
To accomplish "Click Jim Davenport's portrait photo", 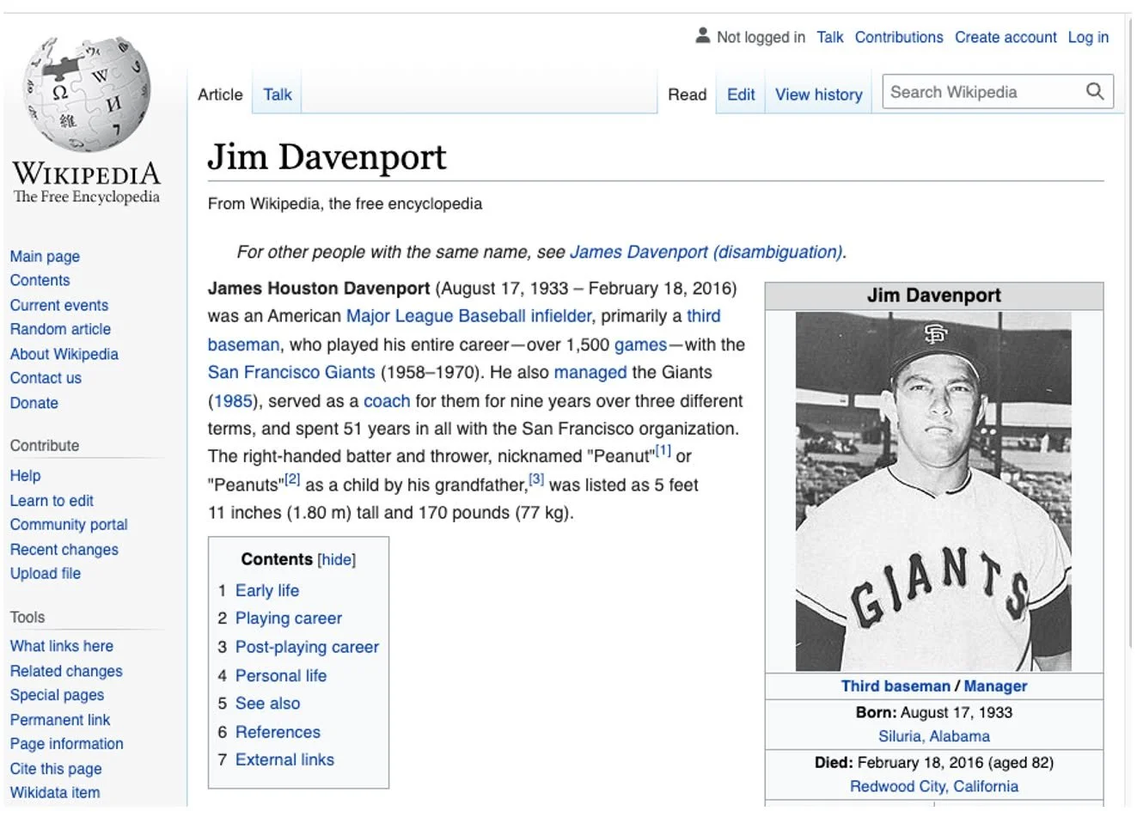I will pos(933,494).
